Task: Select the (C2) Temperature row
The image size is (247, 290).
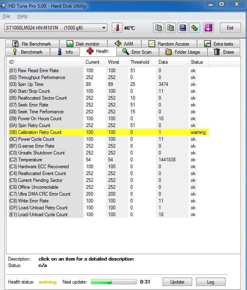Action: pyautogui.click(x=109, y=160)
